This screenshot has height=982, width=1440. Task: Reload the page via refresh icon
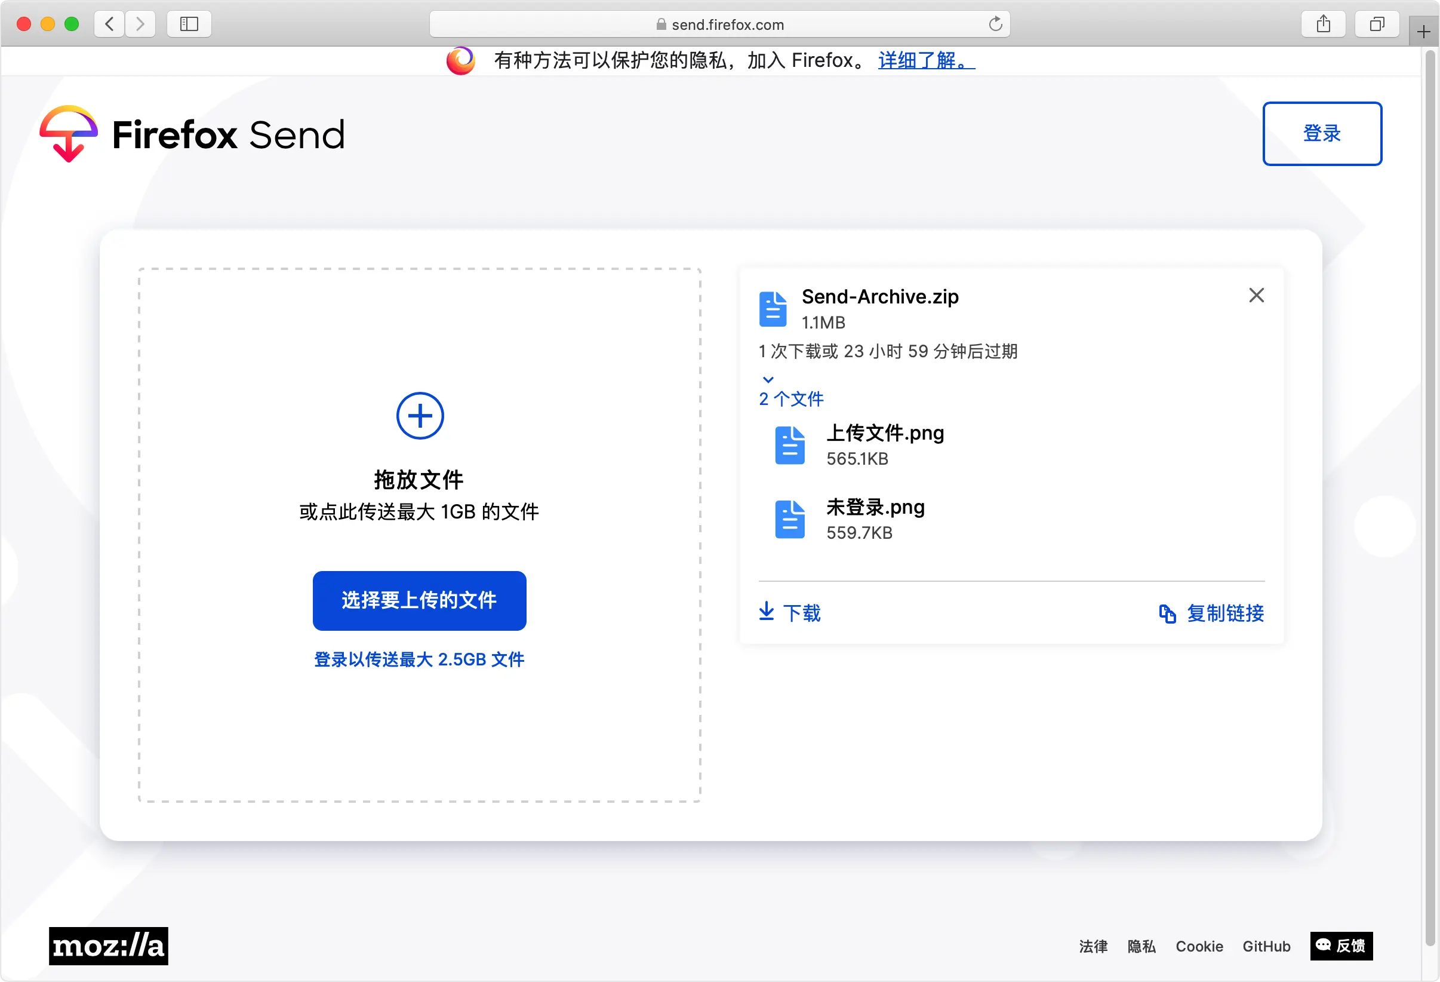pyautogui.click(x=995, y=24)
